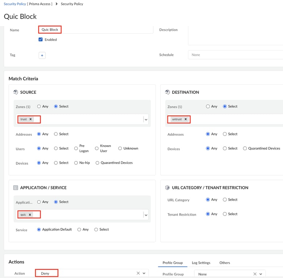283x278 pixels.
Task: Click the URL Category section shield icon
Action: [x=167, y=188]
